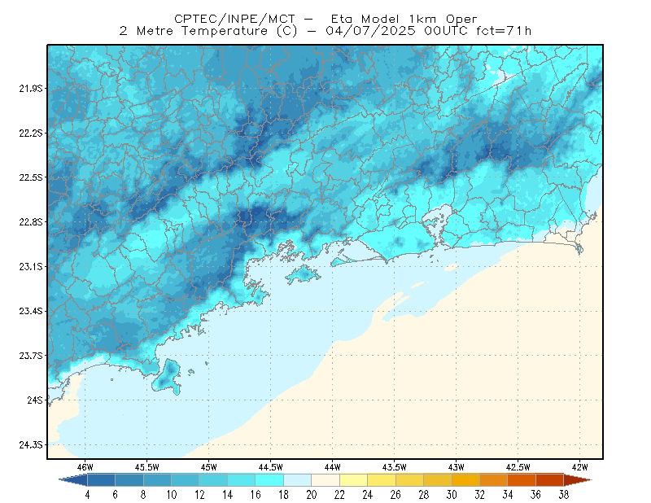Click the 21.9S latitude axis label

(31, 89)
